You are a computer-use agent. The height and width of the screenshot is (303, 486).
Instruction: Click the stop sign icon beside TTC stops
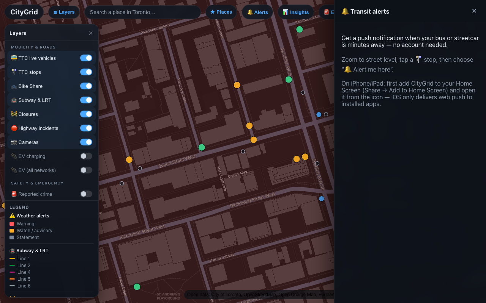pos(14,72)
